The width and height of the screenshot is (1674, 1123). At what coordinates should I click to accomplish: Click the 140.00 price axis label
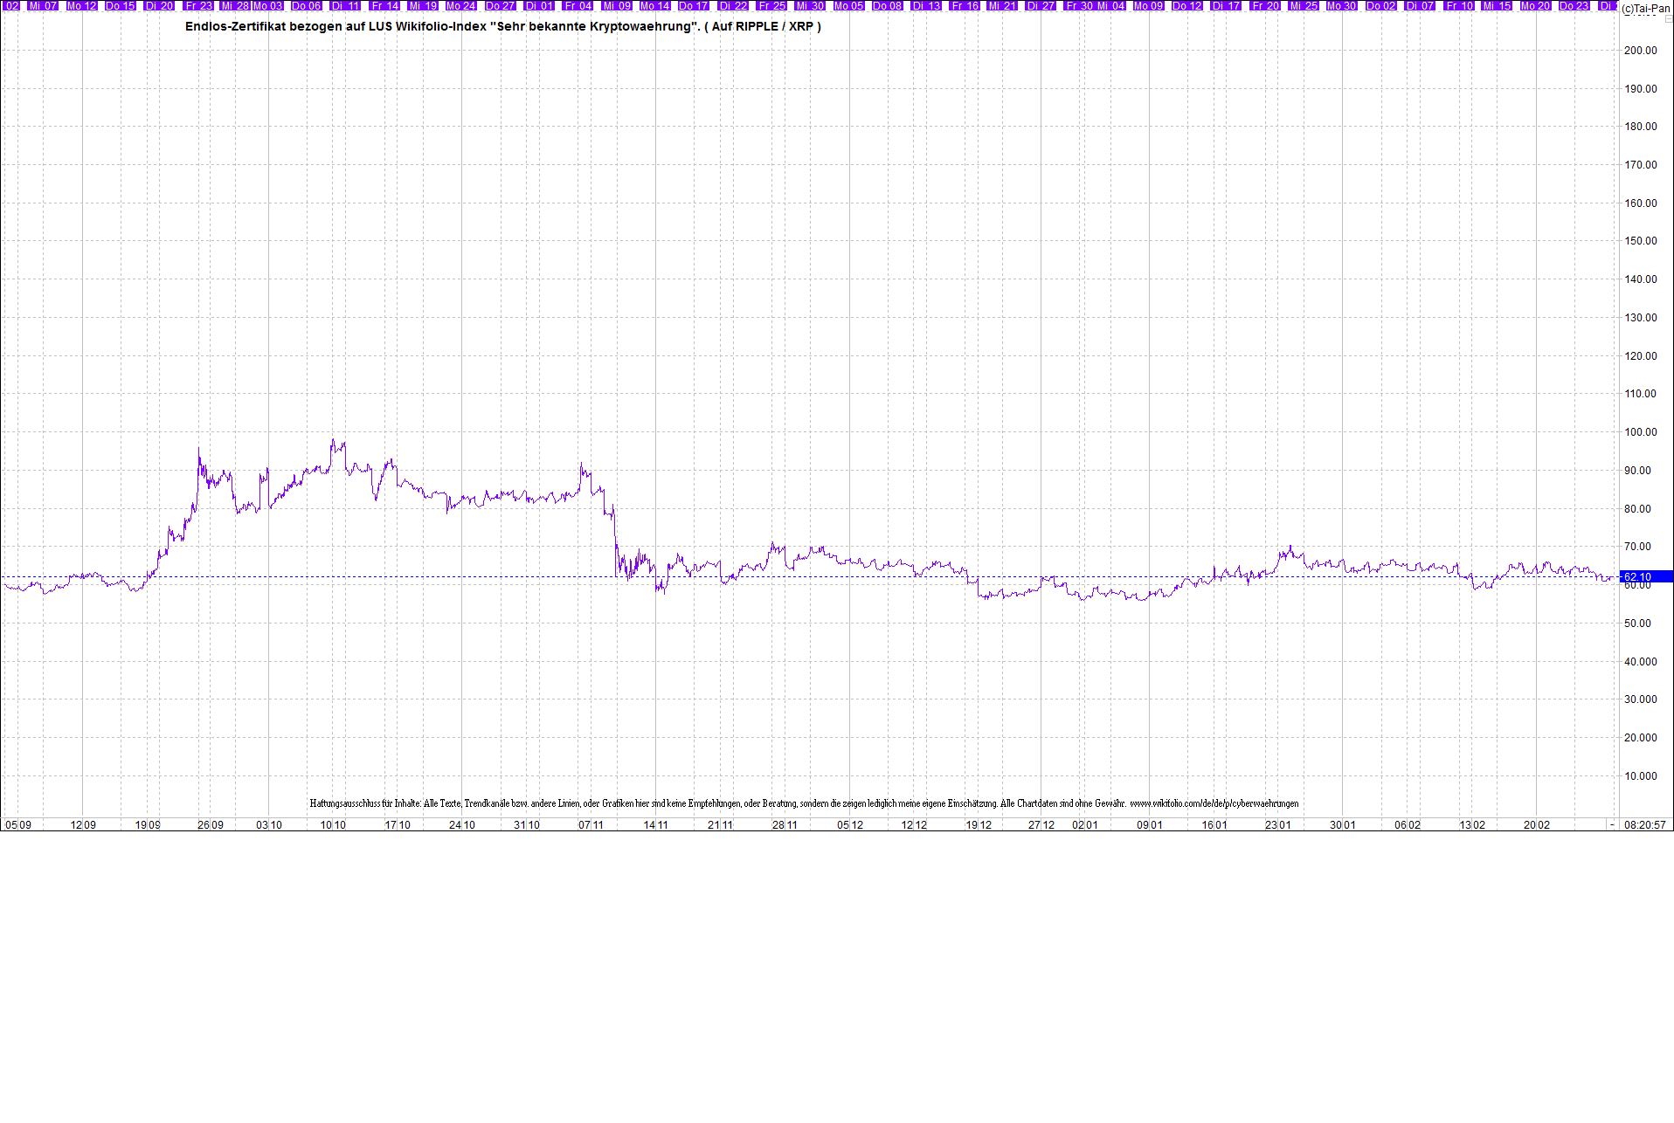click(x=1640, y=279)
